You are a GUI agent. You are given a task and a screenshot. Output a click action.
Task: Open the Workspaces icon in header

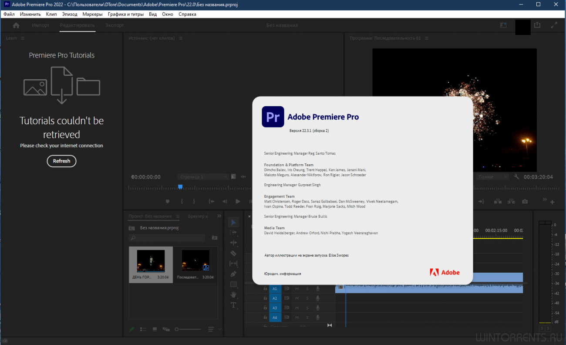pyautogui.click(x=503, y=25)
